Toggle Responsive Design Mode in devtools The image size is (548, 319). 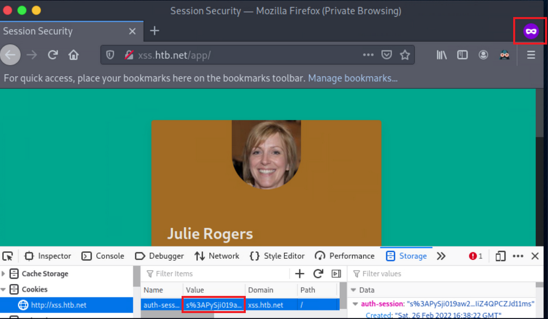[500, 255]
